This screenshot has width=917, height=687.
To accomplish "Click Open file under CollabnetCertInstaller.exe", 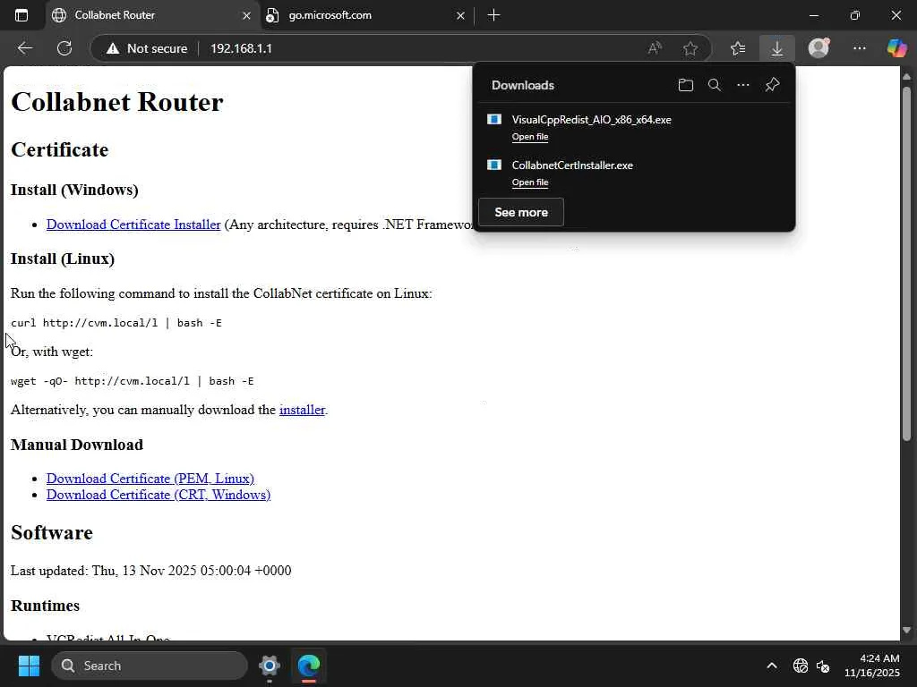I will [x=530, y=182].
